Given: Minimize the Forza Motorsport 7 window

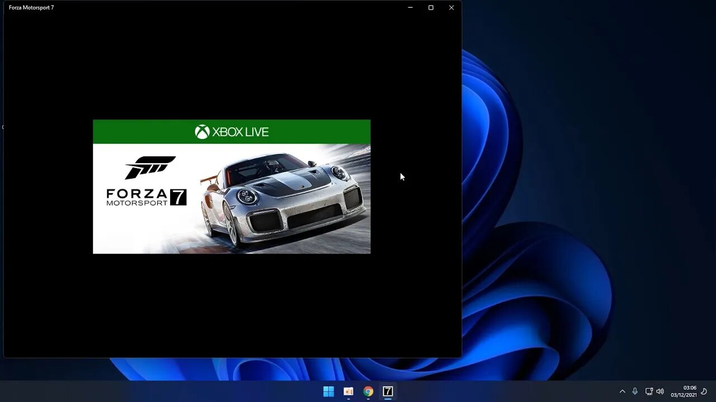Looking at the screenshot, I should click(410, 8).
